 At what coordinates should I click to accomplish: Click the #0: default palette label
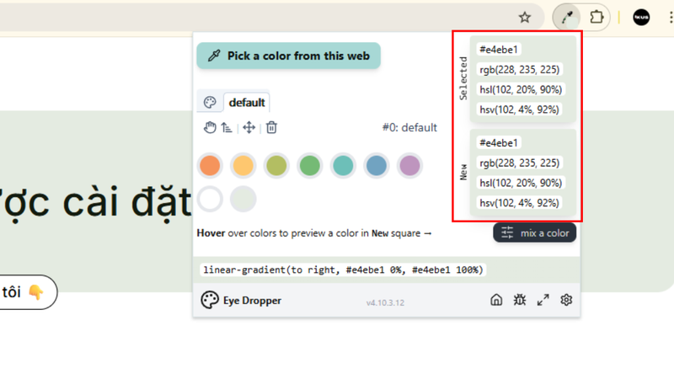pyautogui.click(x=409, y=128)
